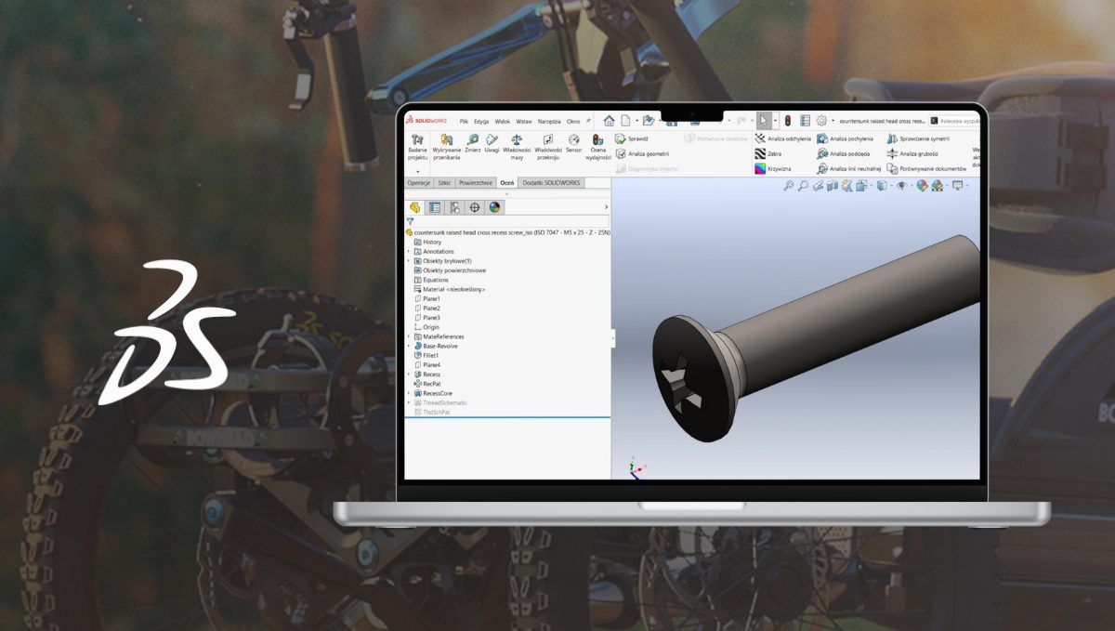Expand the manager tabs right arrow

pyautogui.click(x=606, y=207)
